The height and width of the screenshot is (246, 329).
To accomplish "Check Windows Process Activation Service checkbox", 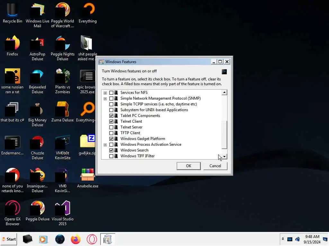I will [111, 144].
